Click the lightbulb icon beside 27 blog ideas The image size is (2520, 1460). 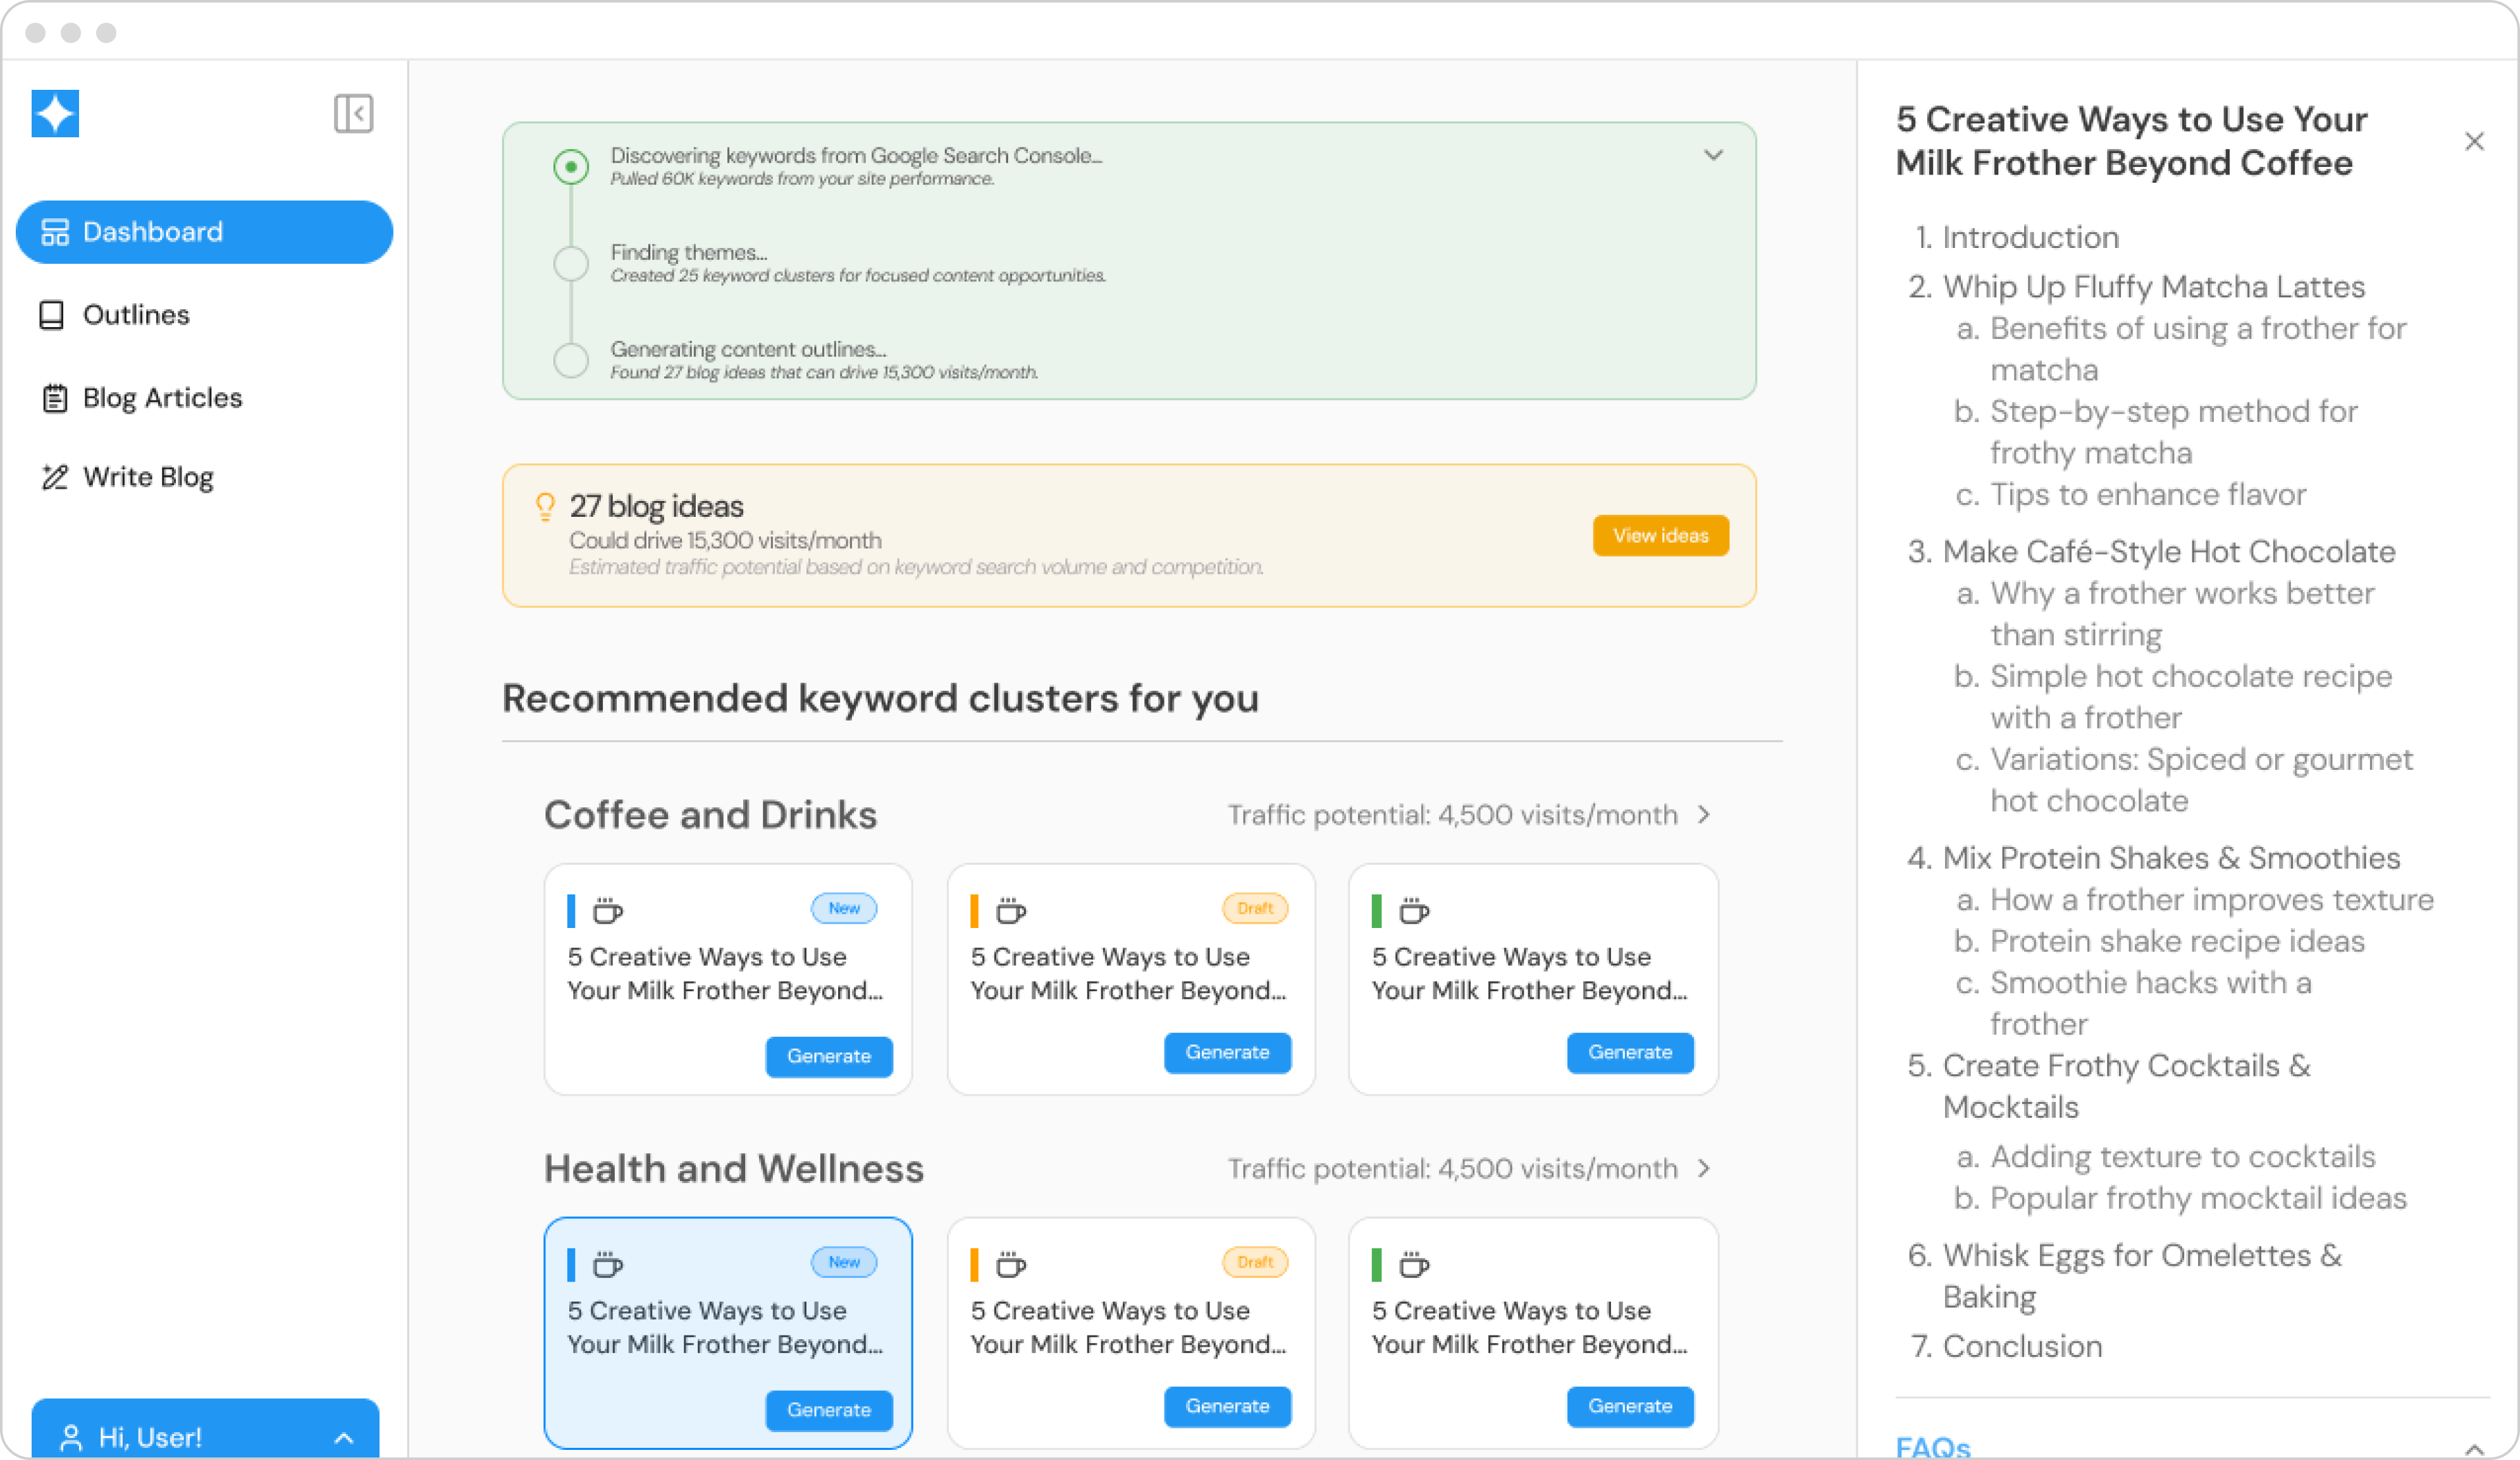click(x=545, y=507)
